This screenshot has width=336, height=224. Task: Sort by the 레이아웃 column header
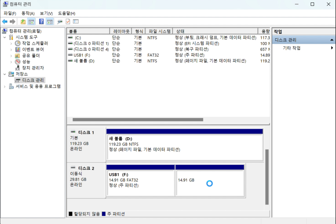121,31
